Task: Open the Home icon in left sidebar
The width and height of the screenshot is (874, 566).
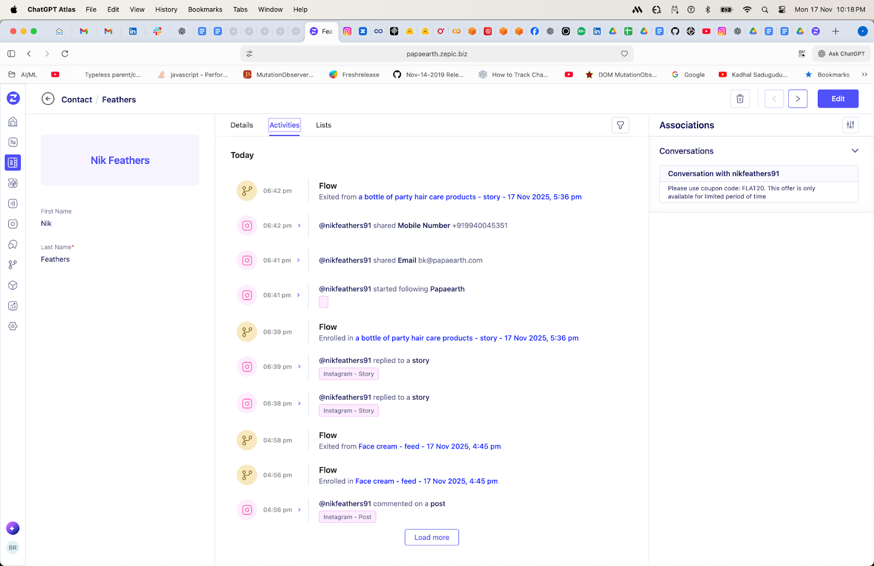Action: pos(13,122)
